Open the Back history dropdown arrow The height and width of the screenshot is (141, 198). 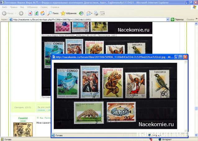tap(16, 13)
